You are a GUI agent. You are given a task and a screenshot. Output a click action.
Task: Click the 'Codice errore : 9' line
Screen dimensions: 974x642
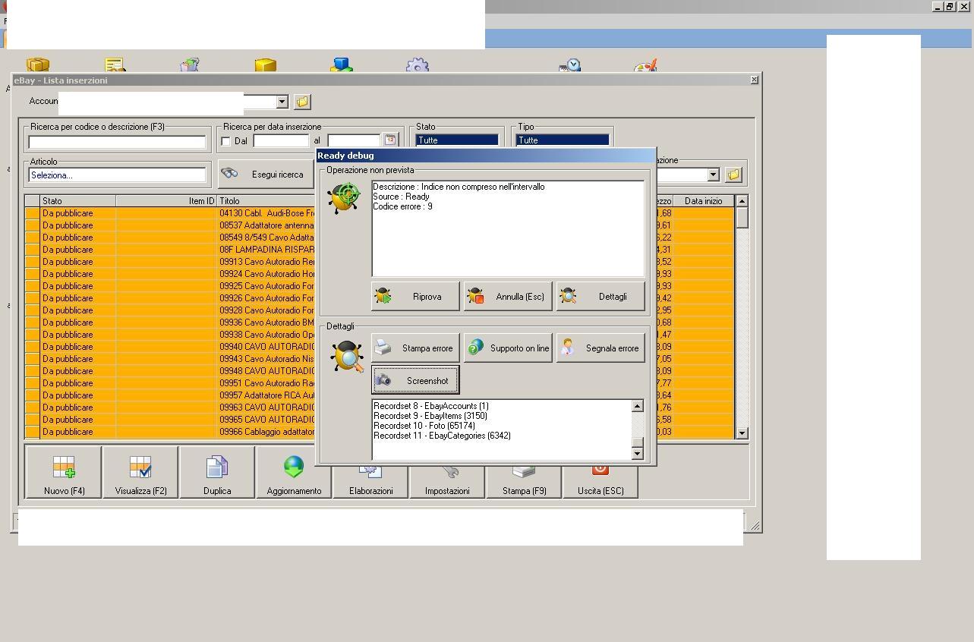pos(402,206)
